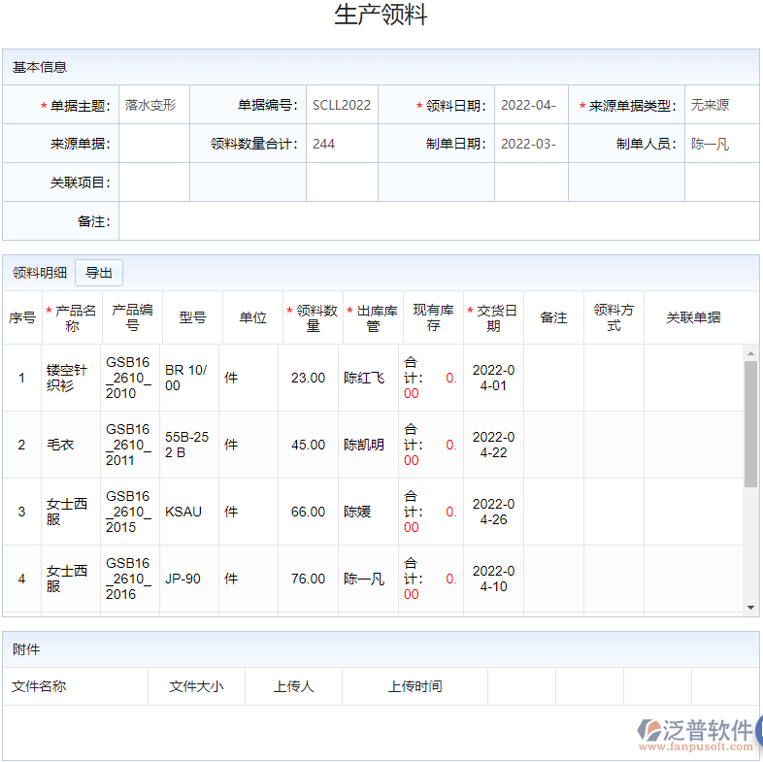
Task: Click the 单据编号 field SCLL2022
Action: 342,105
